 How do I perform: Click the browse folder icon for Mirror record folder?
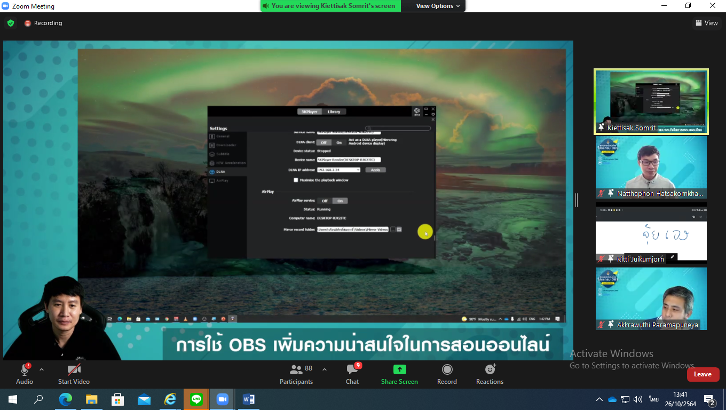pos(399,230)
